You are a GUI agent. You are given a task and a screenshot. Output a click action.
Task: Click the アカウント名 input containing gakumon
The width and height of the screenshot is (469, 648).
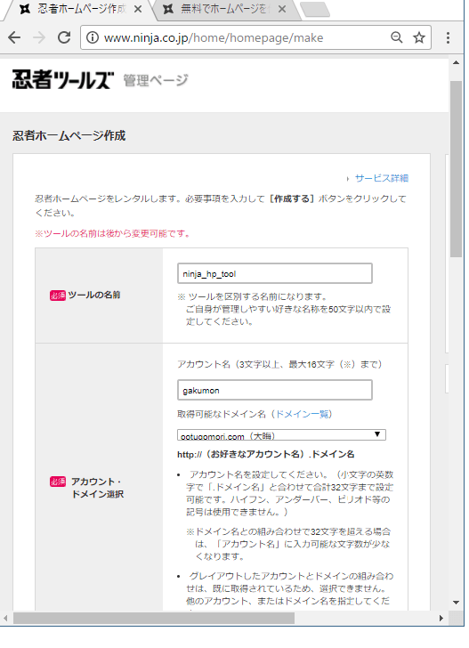pyautogui.click(x=275, y=390)
